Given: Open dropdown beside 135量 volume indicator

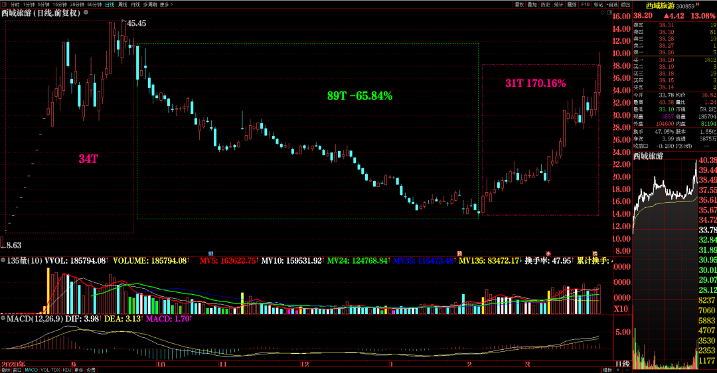Looking at the screenshot, I should click(3, 260).
